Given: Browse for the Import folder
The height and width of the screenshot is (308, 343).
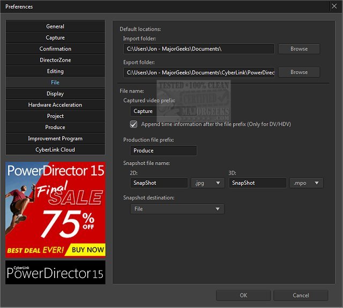Looking at the screenshot, I should click(299, 49).
